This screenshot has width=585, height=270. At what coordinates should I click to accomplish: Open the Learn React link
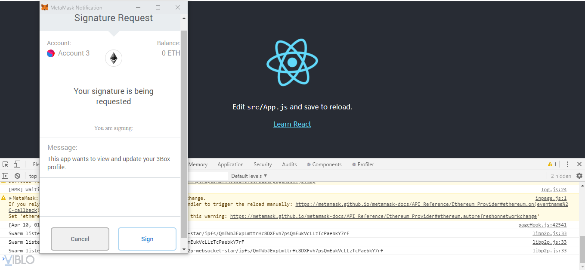coord(292,124)
